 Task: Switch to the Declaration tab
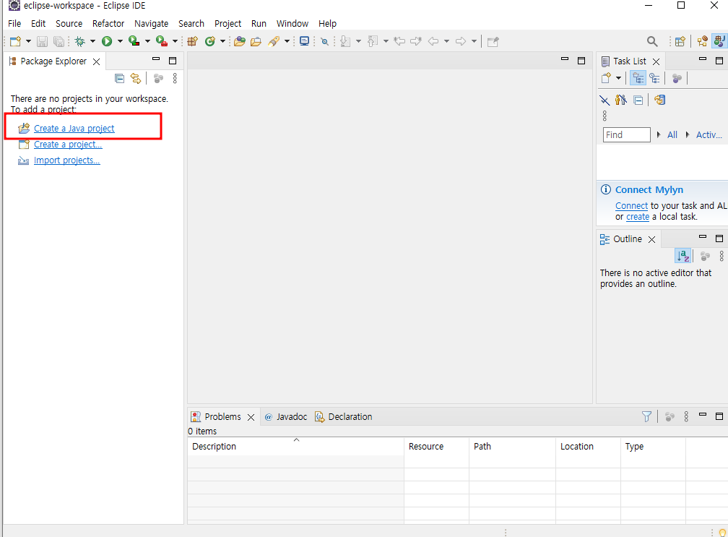coord(344,417)
